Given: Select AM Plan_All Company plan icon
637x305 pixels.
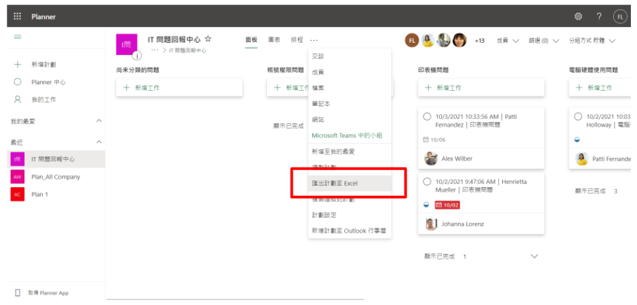Looking at the screenshot, I should (x=18, y=177).
